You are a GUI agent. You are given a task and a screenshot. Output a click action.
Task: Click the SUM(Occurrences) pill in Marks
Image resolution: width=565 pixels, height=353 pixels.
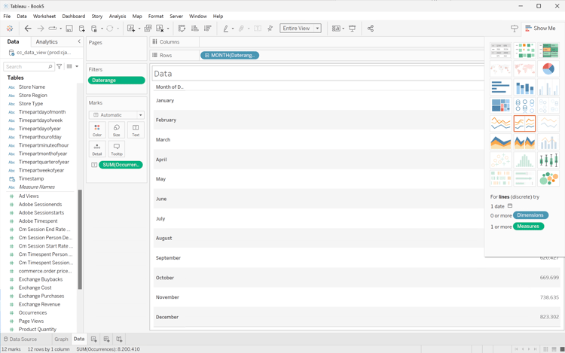coord(121,165)
